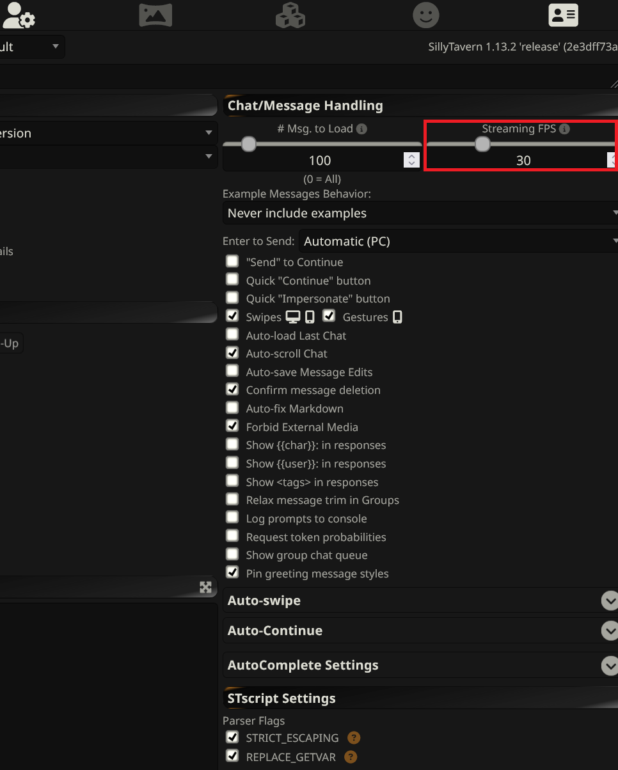
Task: Toggle REPLACE_GETVAR parser flag
Action: point(232,757)
